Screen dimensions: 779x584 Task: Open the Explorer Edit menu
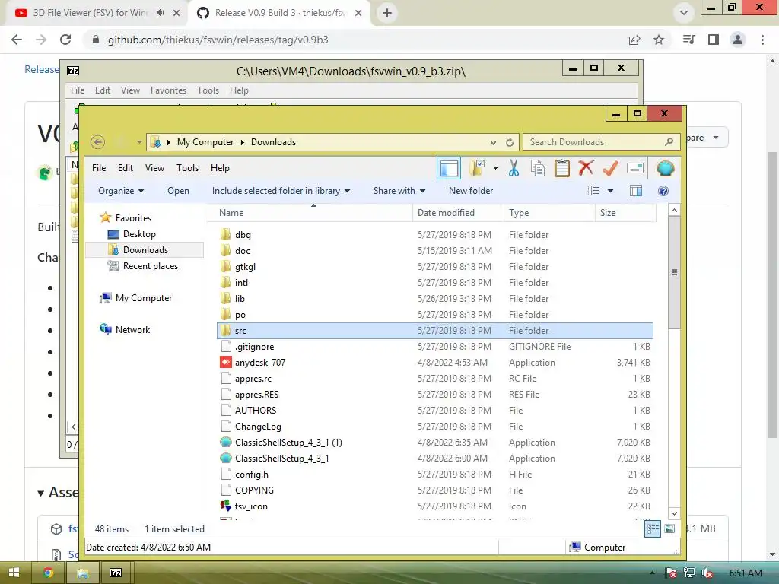click(126, 168)
